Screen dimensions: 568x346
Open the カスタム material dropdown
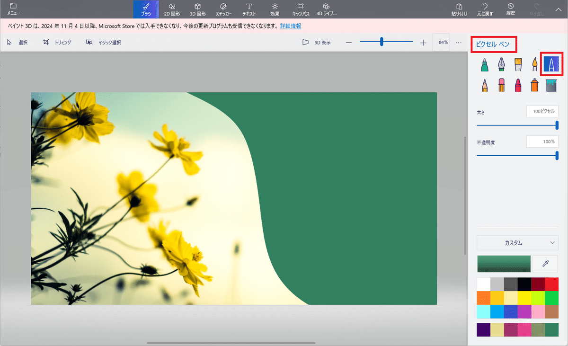point(517,243)
